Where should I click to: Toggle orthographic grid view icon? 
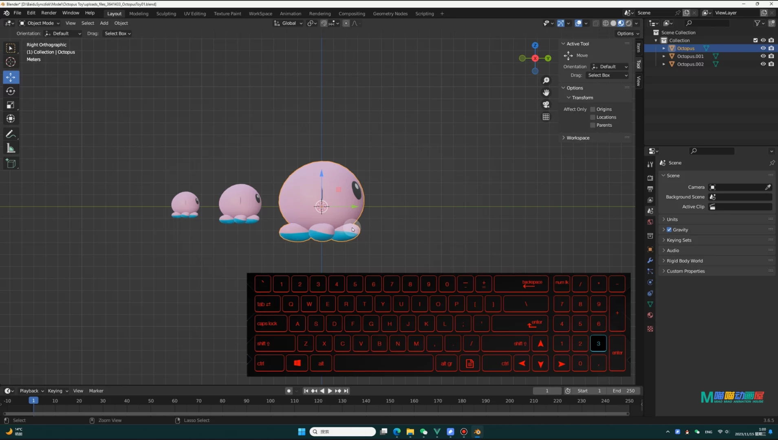[546, 117]
